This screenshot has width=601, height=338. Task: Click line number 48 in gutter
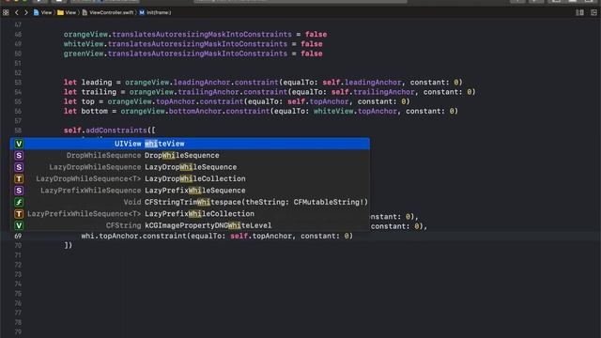click(18, 35)
